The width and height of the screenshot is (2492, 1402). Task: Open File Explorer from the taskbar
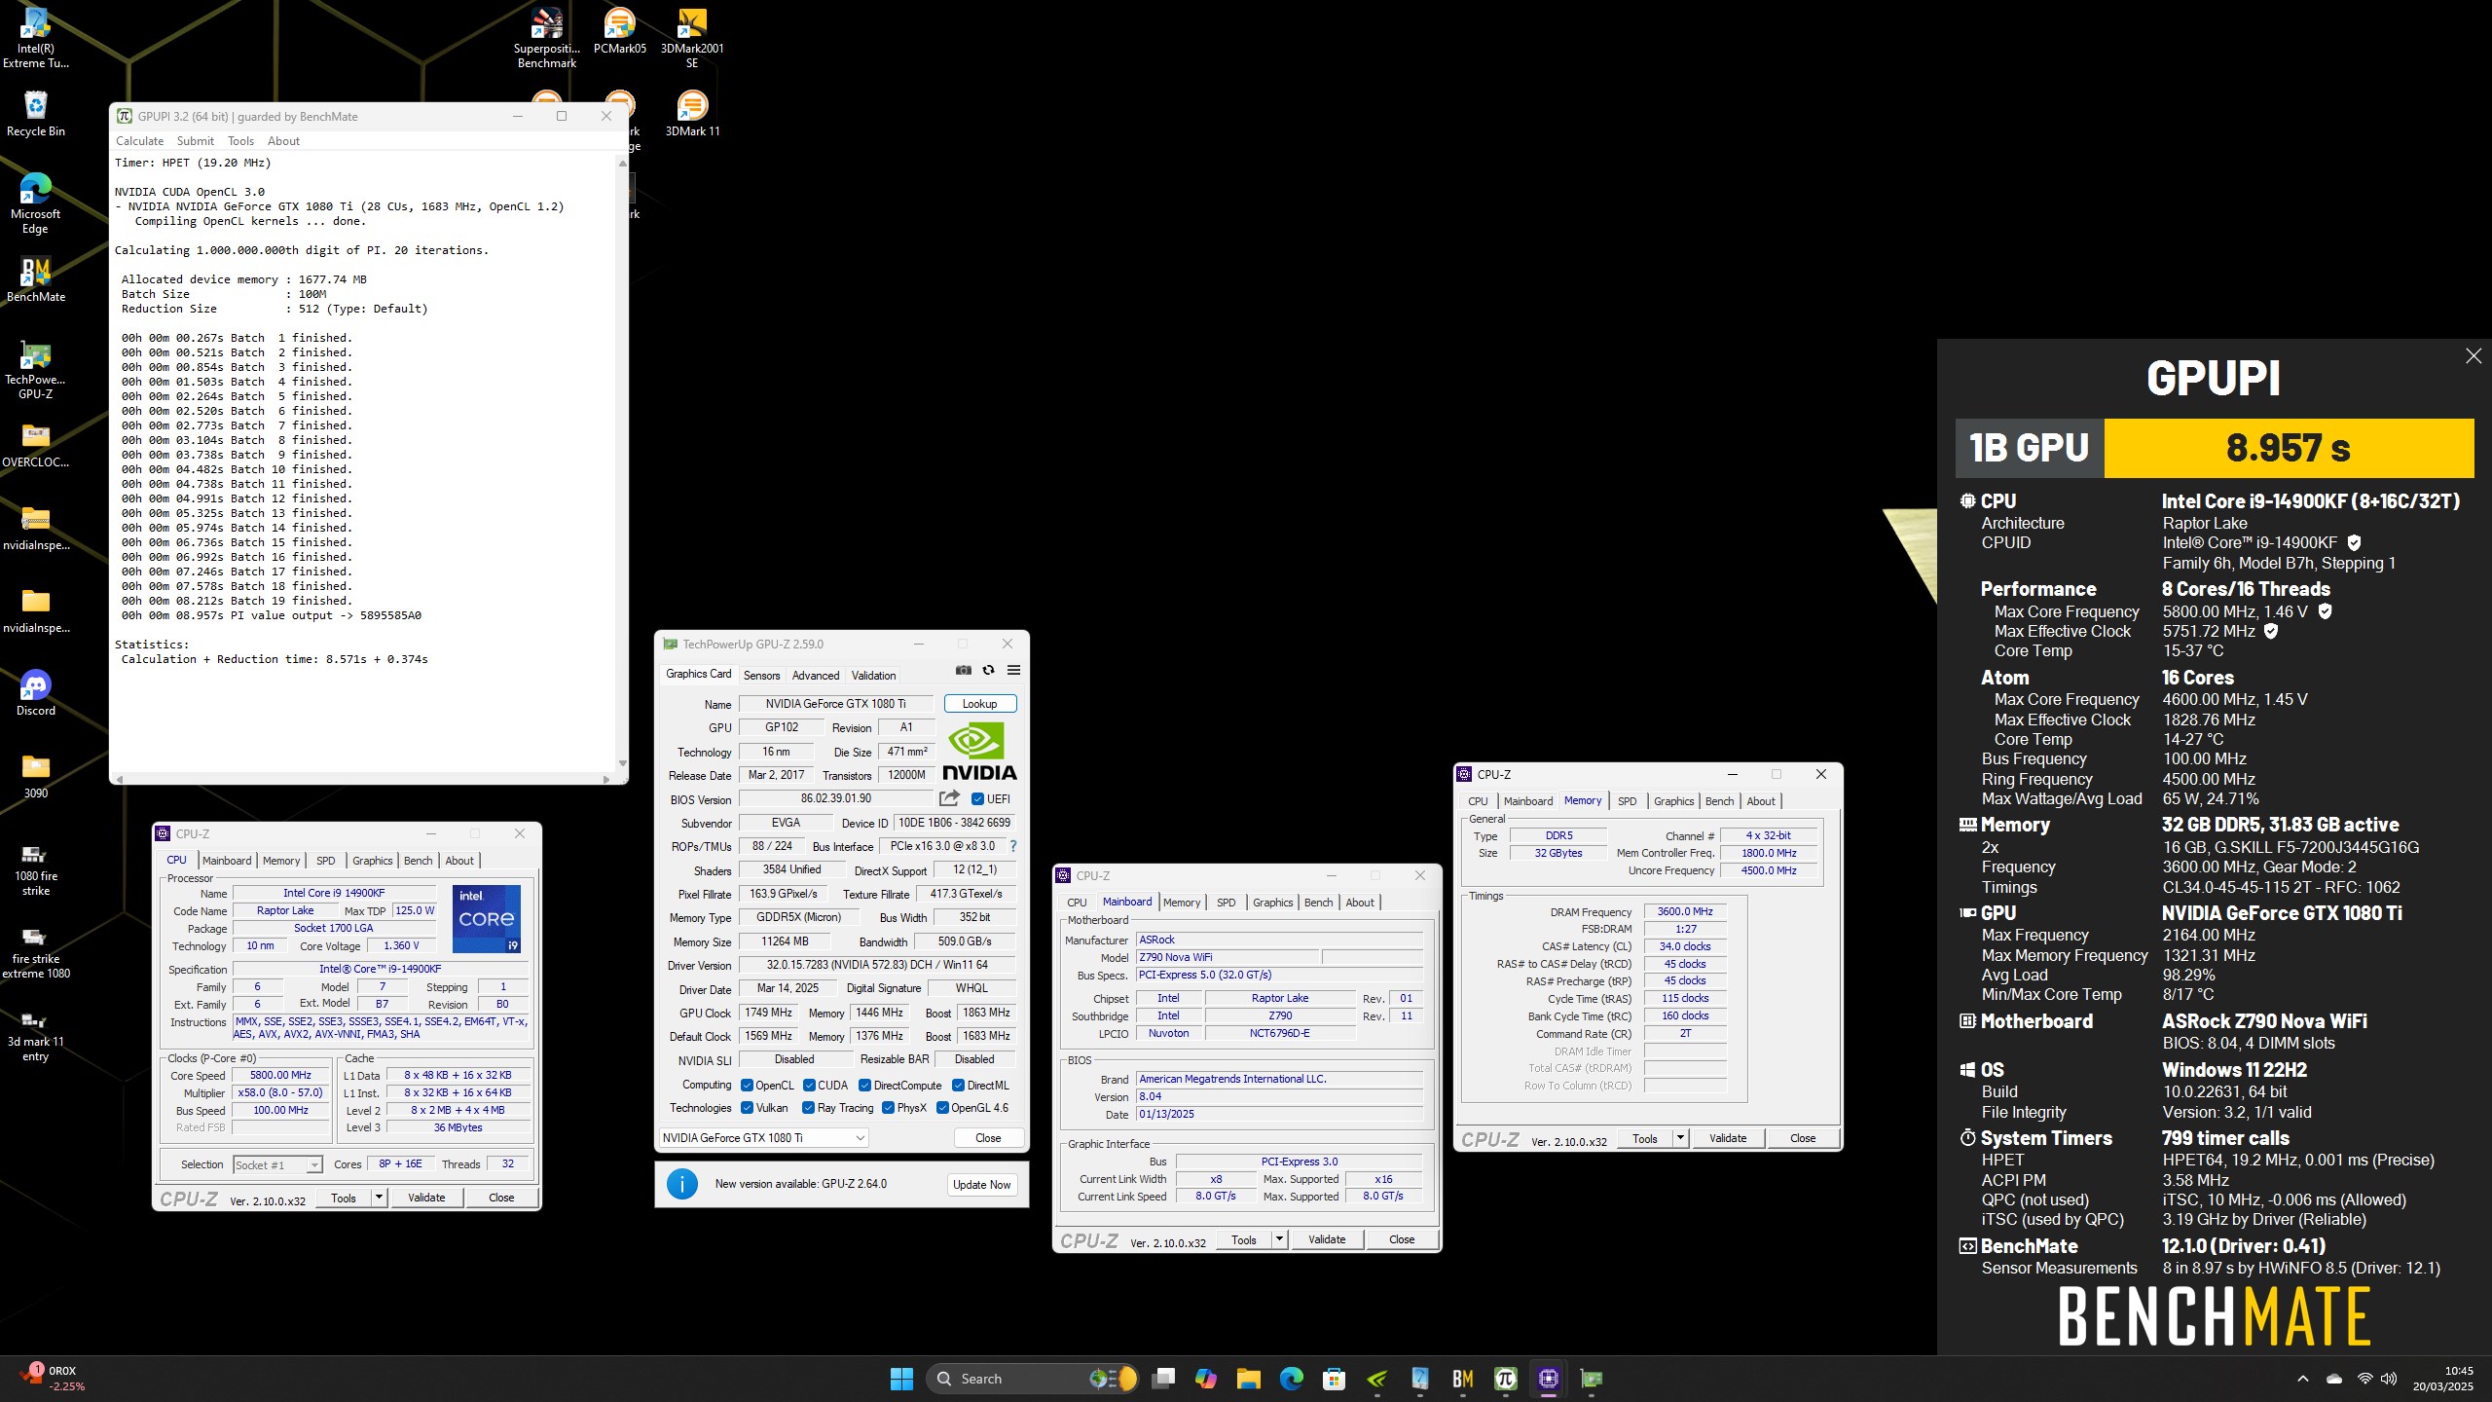[1248, 1379]
